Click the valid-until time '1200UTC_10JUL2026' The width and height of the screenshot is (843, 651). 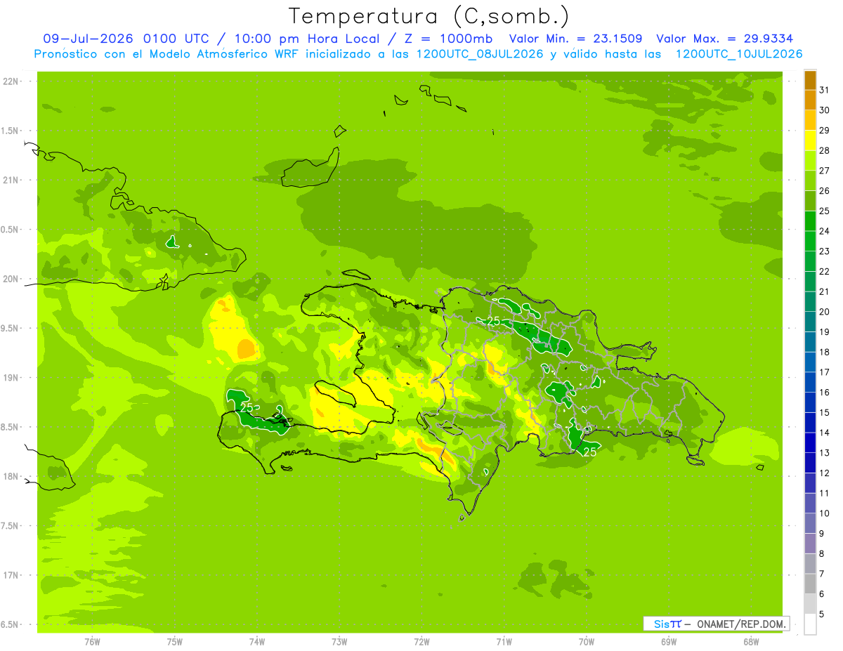pos(739,54)
